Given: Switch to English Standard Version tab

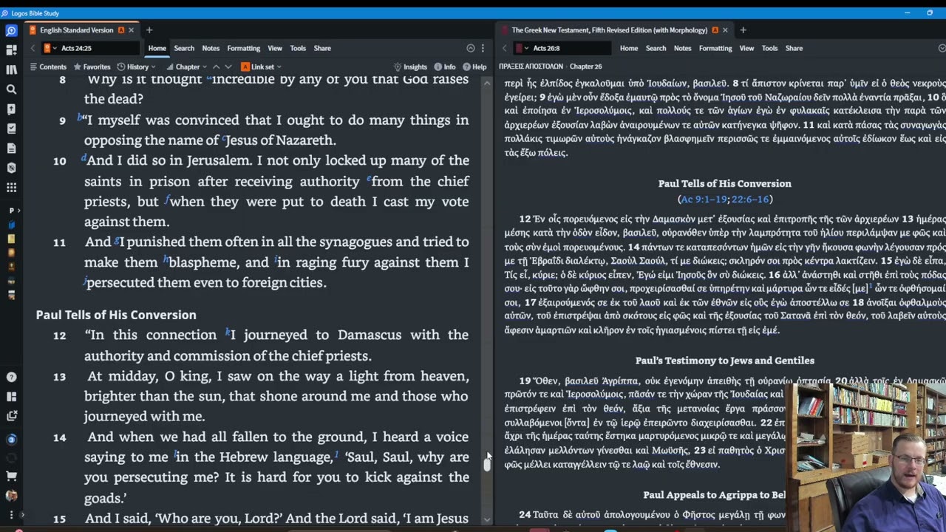Looking at the screenshot, I should click(x=76, y=30).
